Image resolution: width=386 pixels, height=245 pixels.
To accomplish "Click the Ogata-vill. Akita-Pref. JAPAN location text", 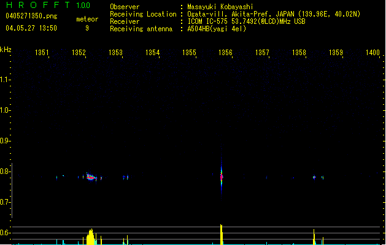I will pos(274,14).
